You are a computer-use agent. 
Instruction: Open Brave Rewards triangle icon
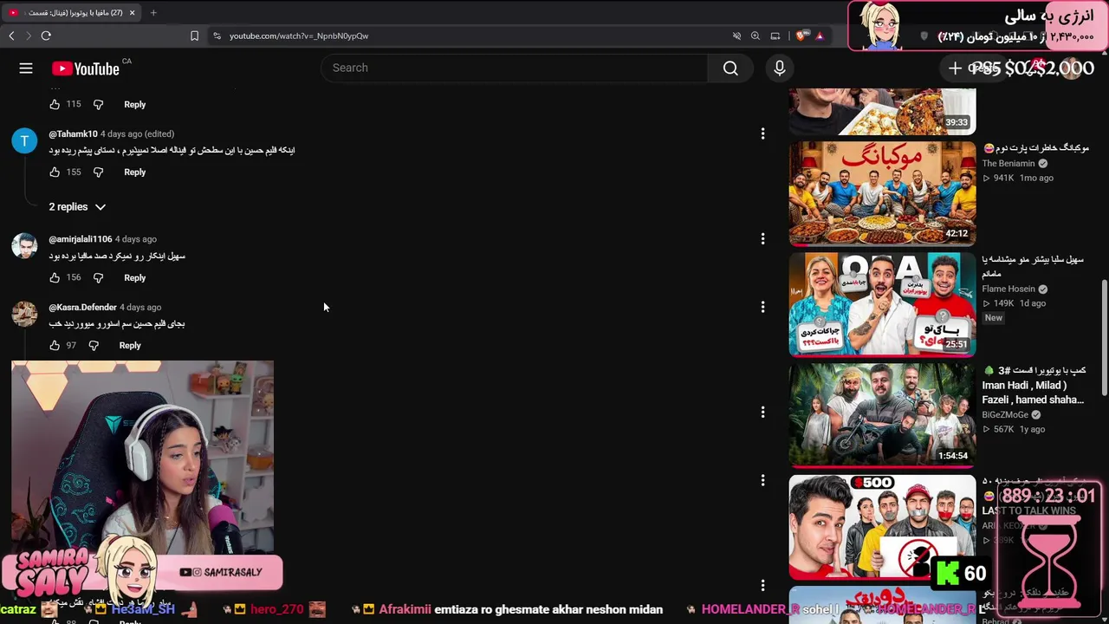point(820,36)
